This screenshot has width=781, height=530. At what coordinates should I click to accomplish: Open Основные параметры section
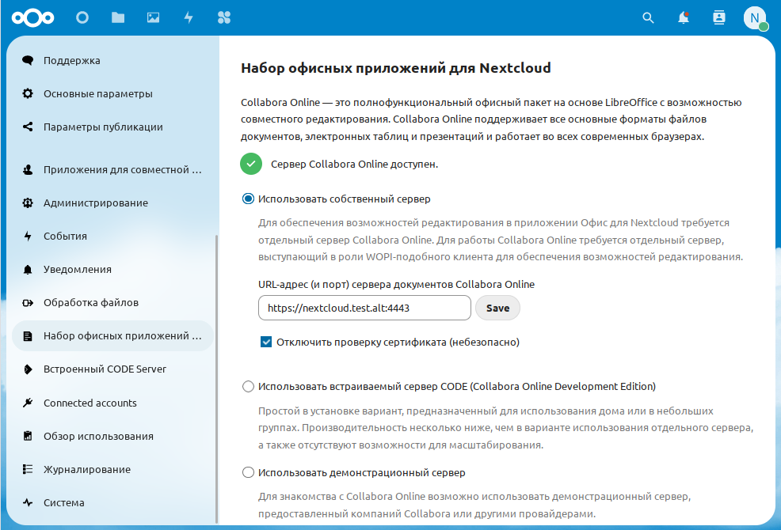112,93
